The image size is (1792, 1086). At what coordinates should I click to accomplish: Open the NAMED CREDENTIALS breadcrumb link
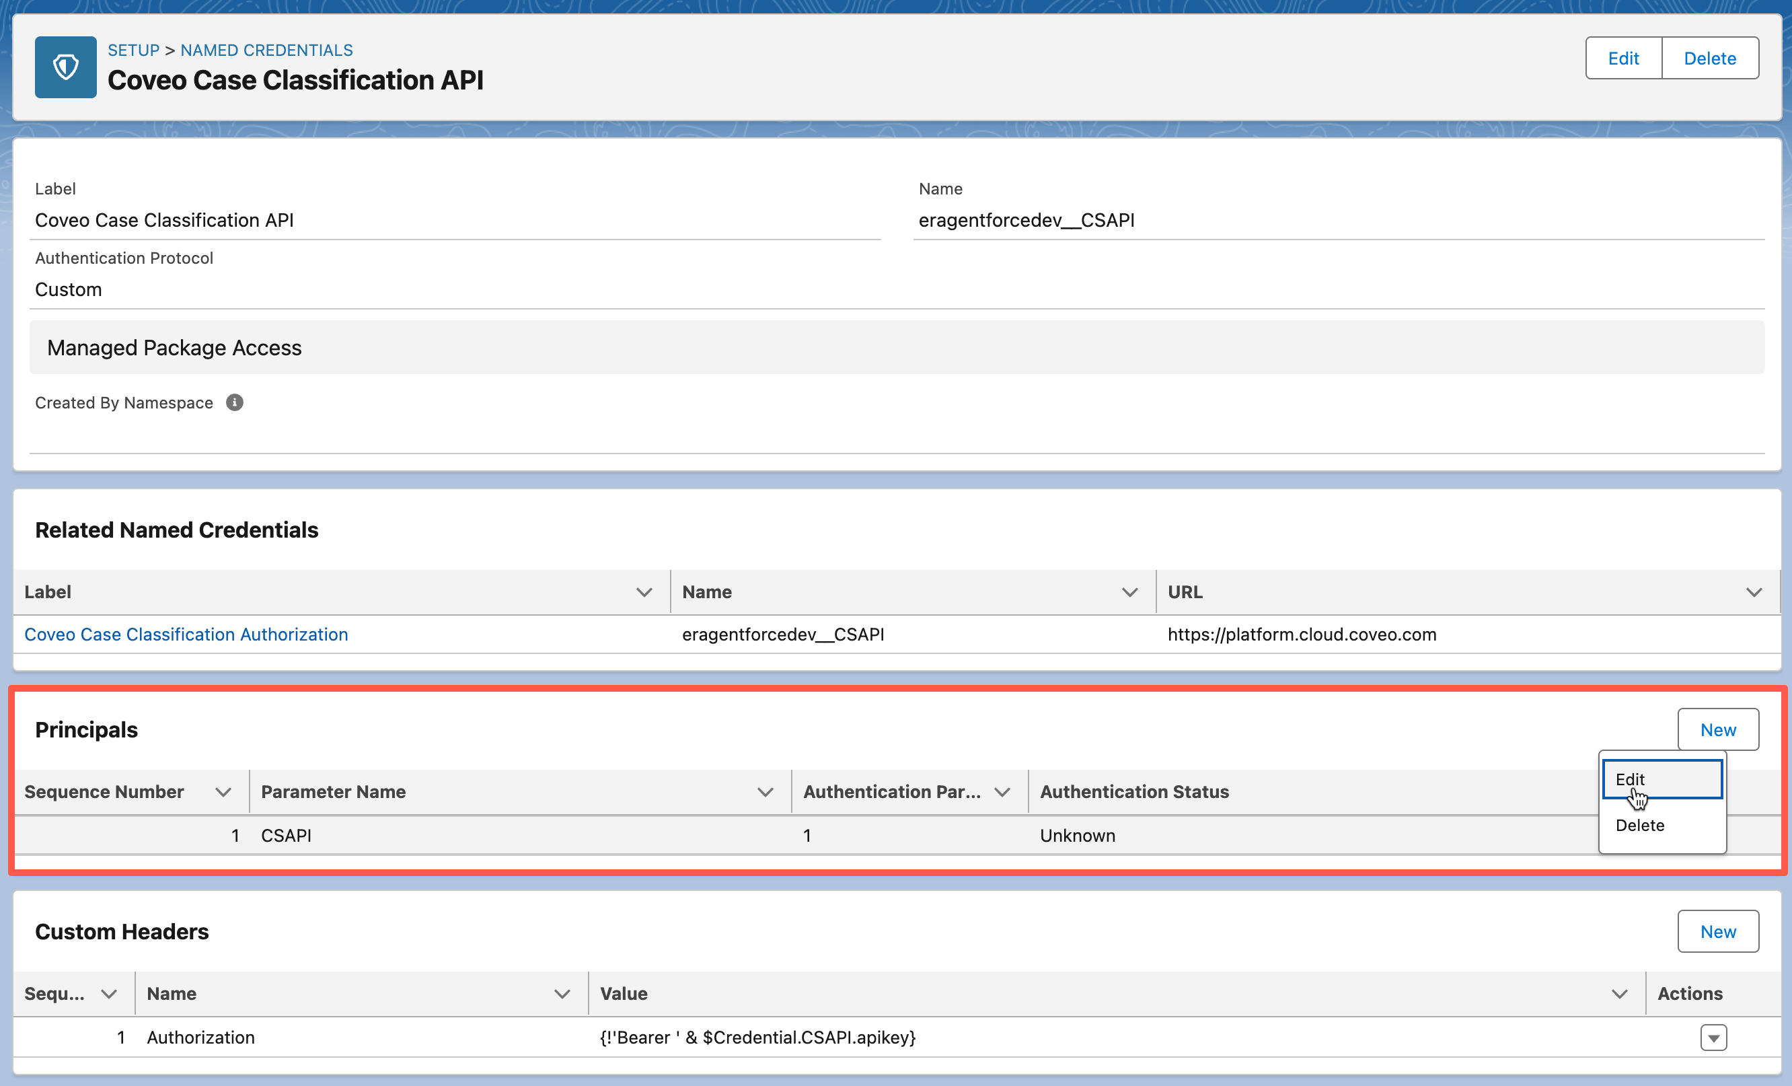tap(267, 50)
